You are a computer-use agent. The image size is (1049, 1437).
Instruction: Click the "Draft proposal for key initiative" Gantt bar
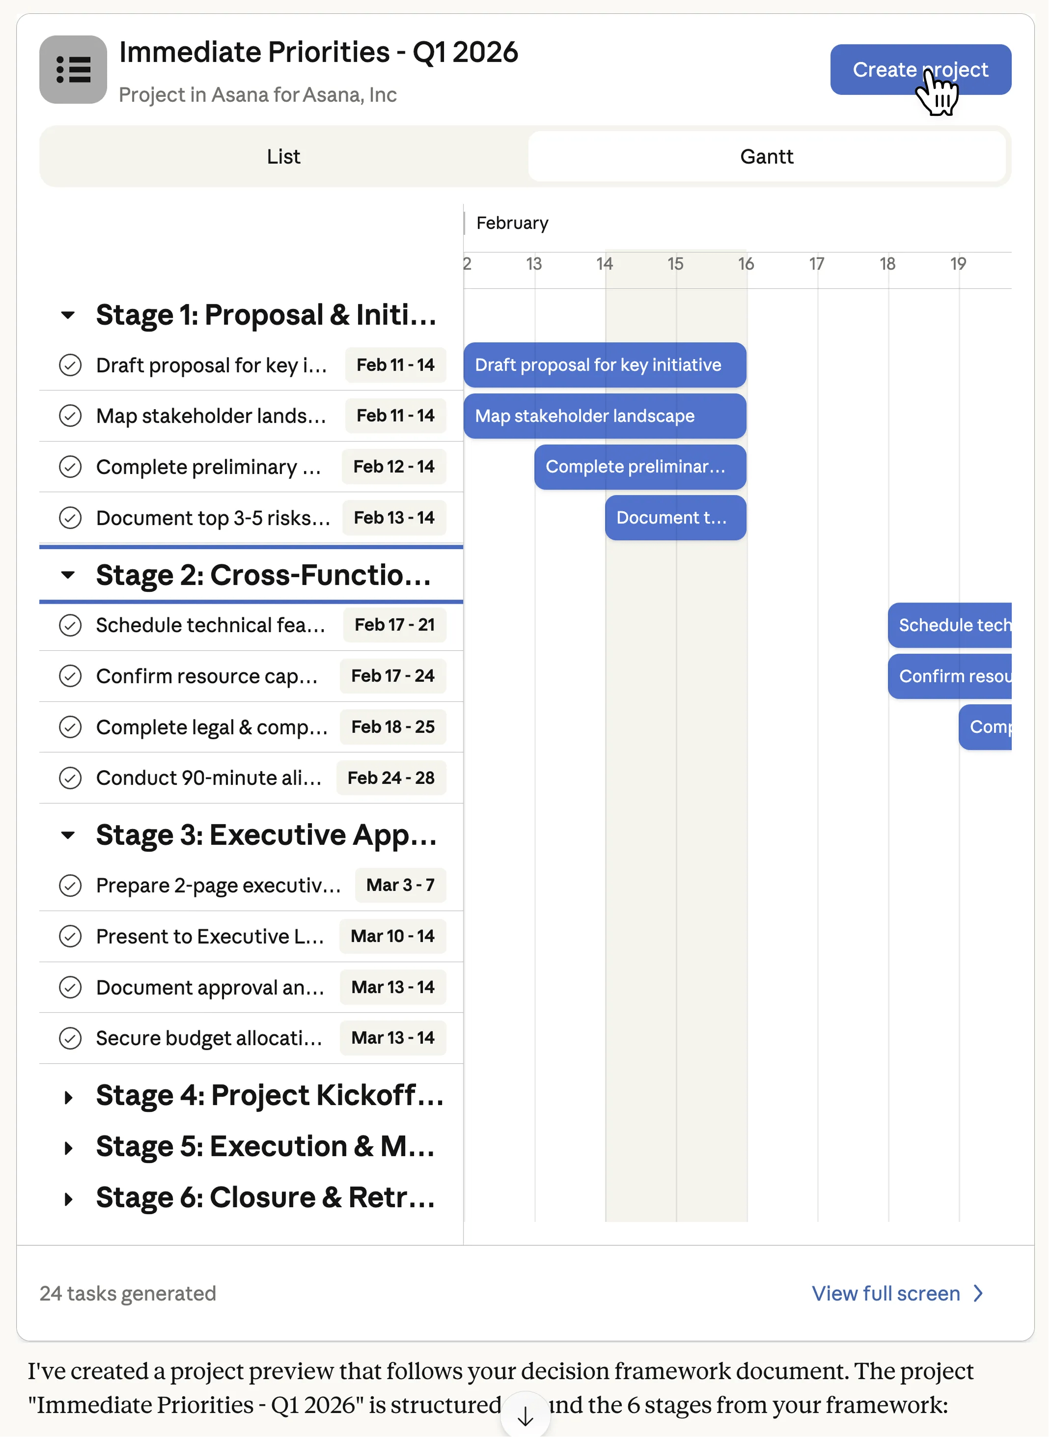pyautogui.click(x=604, y=365)
